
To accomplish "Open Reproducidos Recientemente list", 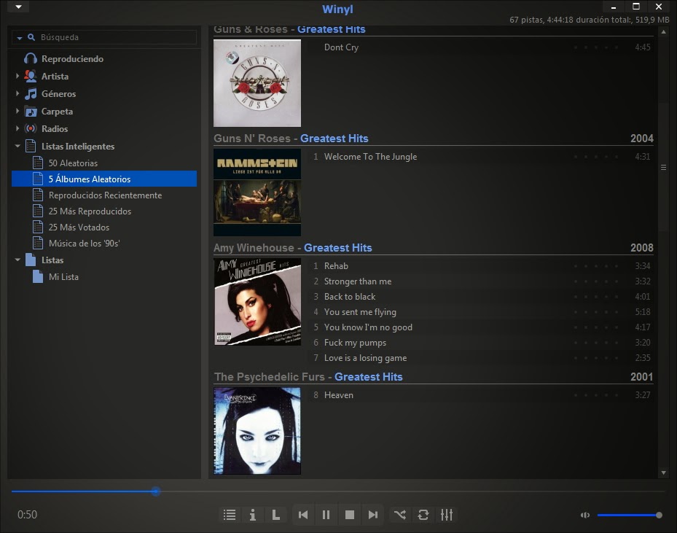I will [105, 195].
